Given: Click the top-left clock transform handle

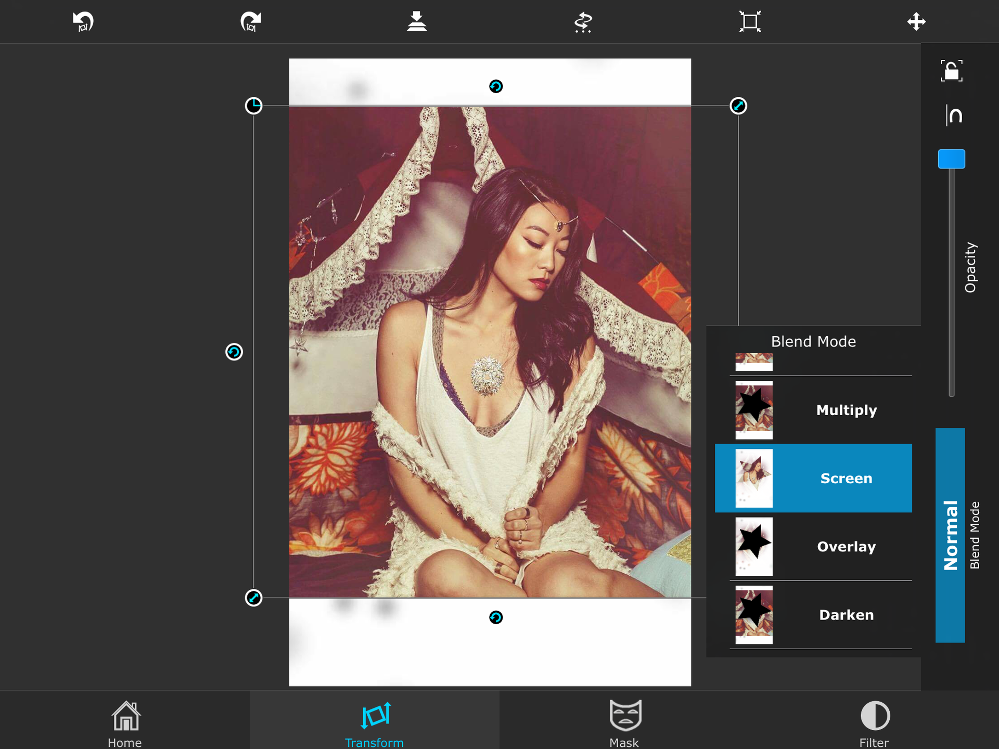Looking at the screenshot, I should point(253,106).
